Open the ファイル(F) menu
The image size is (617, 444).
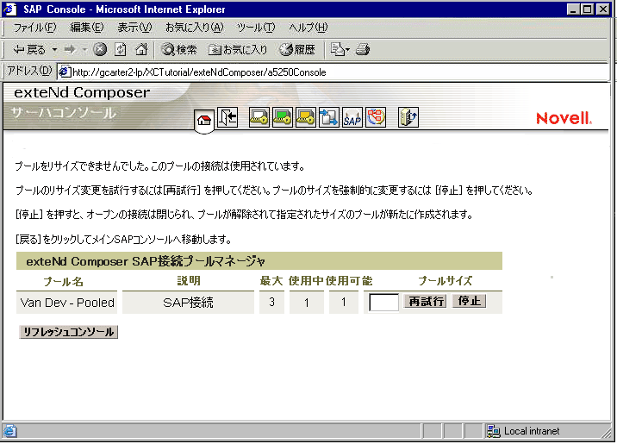click(34, 28)
